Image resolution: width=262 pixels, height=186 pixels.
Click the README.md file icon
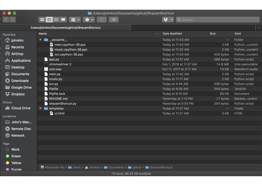click(x=46, y=99)
